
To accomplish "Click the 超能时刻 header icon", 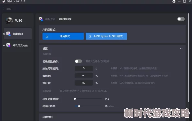I will pos(41,19).
